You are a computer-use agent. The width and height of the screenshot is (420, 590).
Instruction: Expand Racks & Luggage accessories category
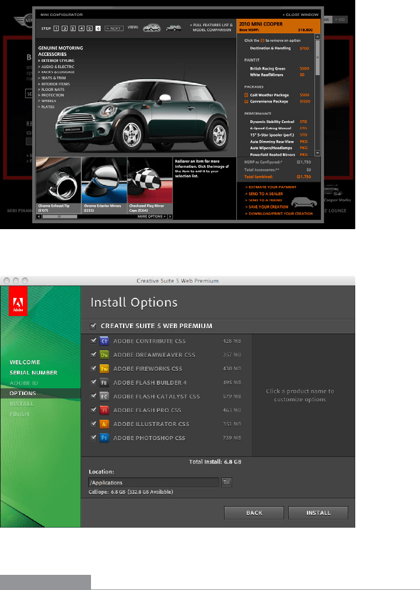point(57,72)
